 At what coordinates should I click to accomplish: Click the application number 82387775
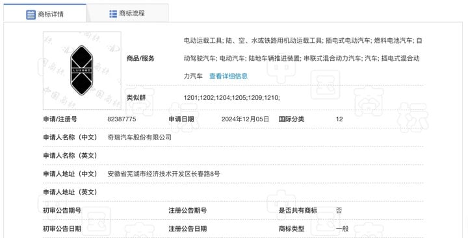[x=122, y=119]
